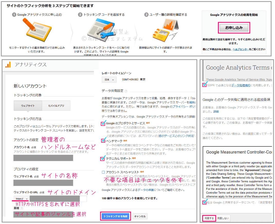
Task: Click the step 3 user reports chart illustration
Action: [166, 30]
